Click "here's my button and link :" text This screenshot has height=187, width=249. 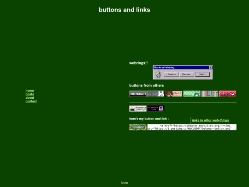[x=149, y=119]
